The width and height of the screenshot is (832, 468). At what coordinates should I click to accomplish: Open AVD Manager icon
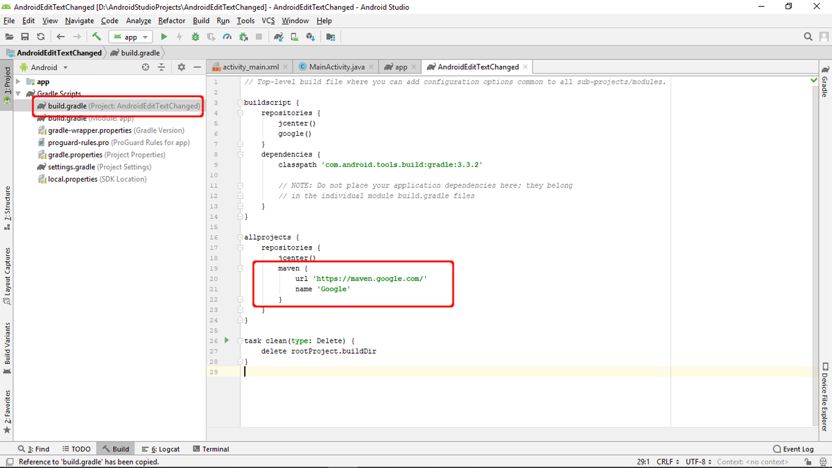[294, 37]
